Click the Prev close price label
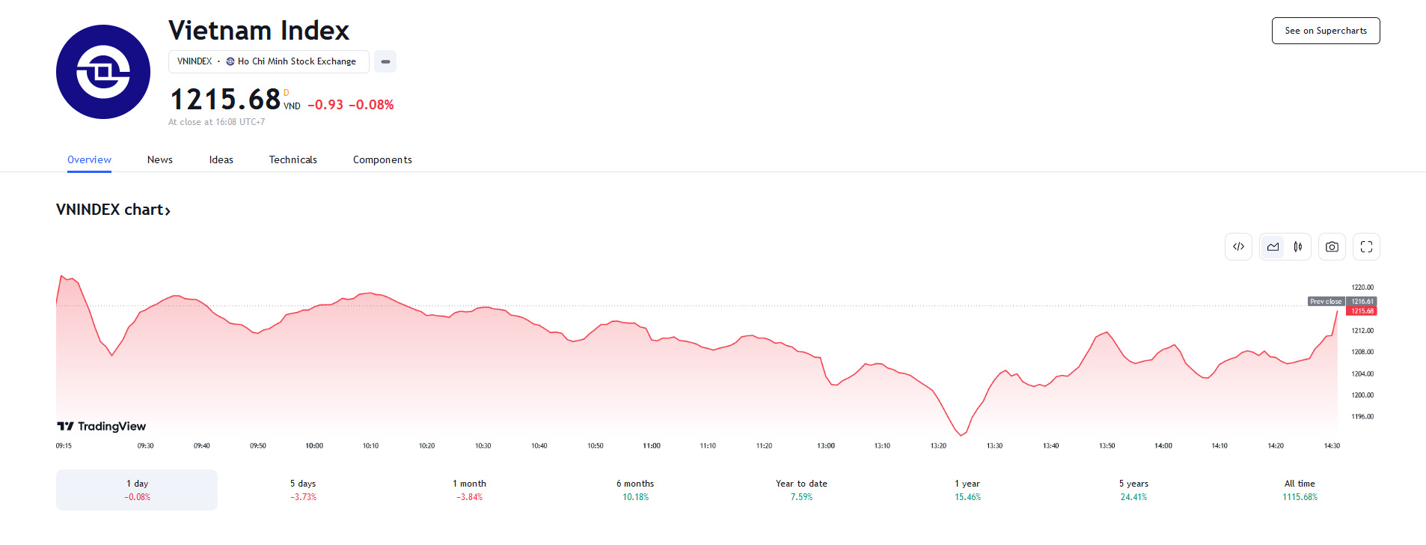This screenshot has height=545, width=1426. click(x=1326, y=302)
